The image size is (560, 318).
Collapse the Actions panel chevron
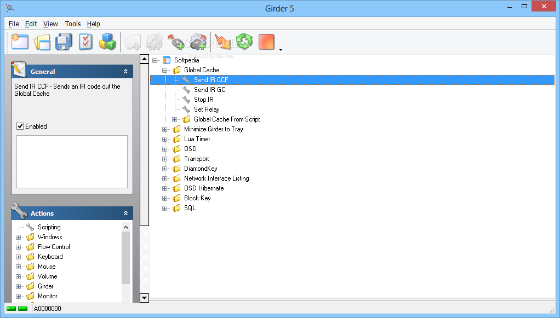(x=125, y=213)
